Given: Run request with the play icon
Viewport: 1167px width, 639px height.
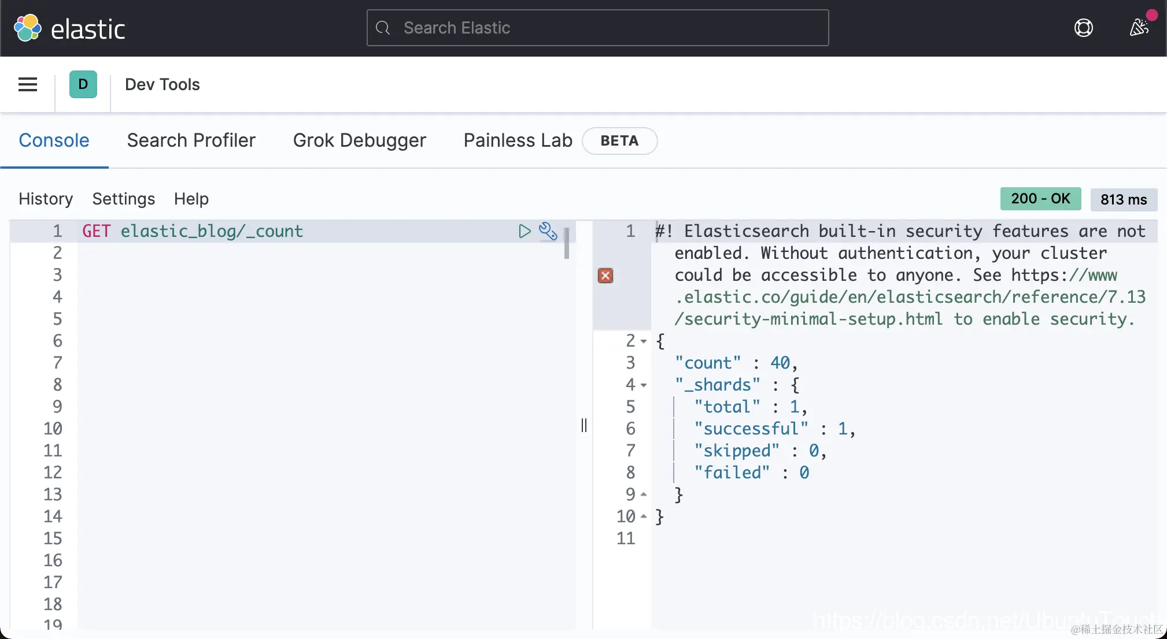Looking at the screenshot, I should pos(524,231).
